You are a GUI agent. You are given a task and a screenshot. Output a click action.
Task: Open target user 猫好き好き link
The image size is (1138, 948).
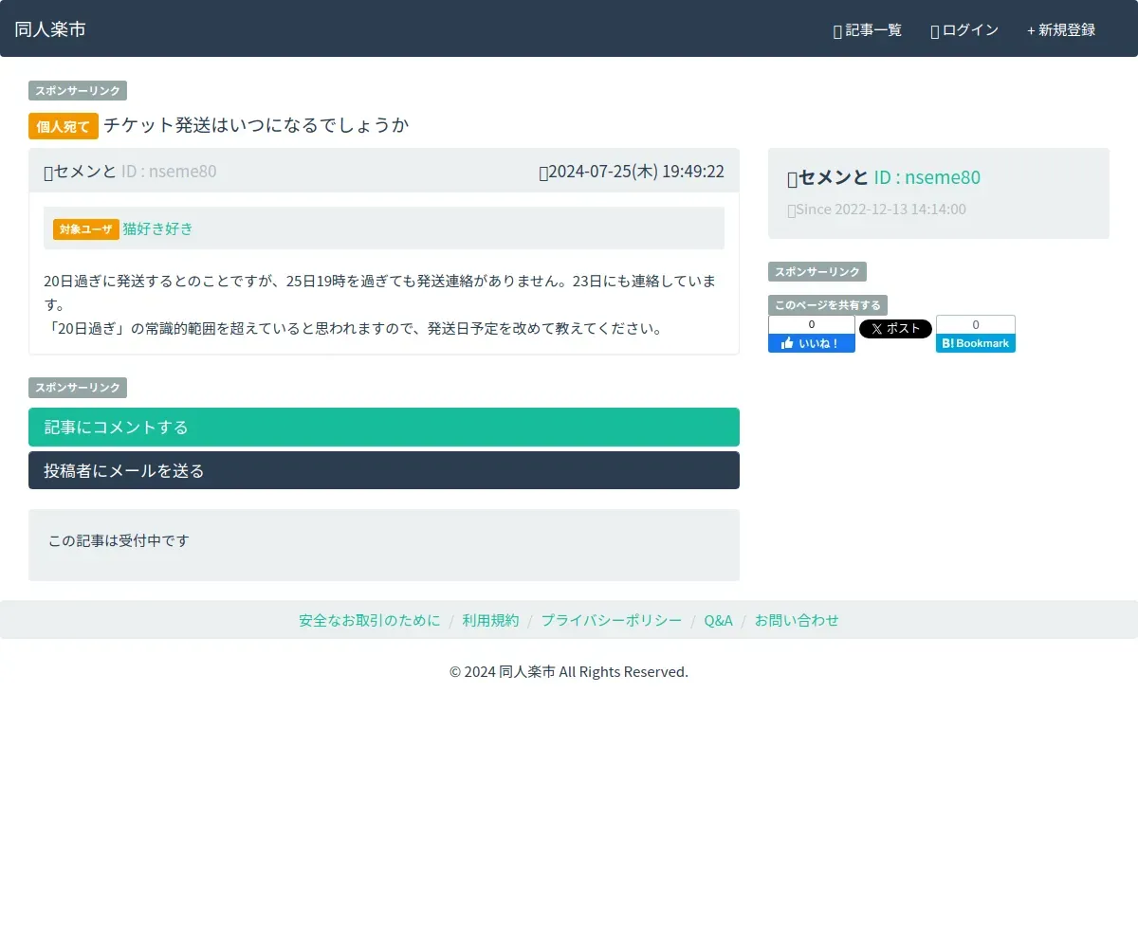pyautogui.click(x=157, y=228)
